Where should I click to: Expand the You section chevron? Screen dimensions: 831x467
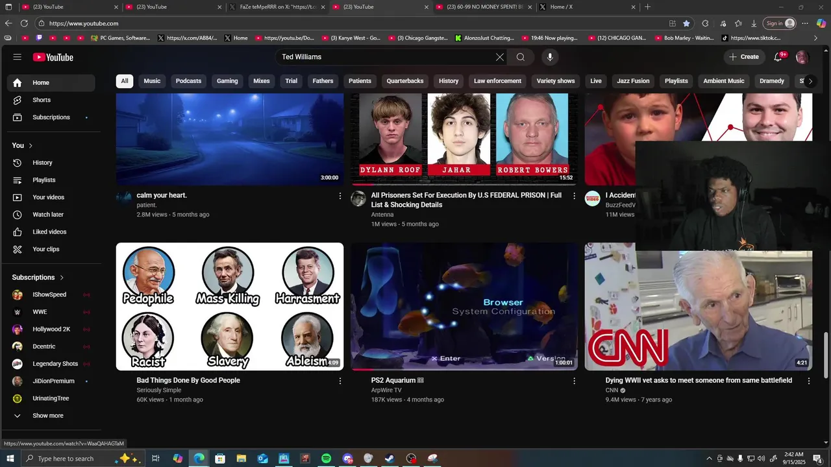click(31, 145)
